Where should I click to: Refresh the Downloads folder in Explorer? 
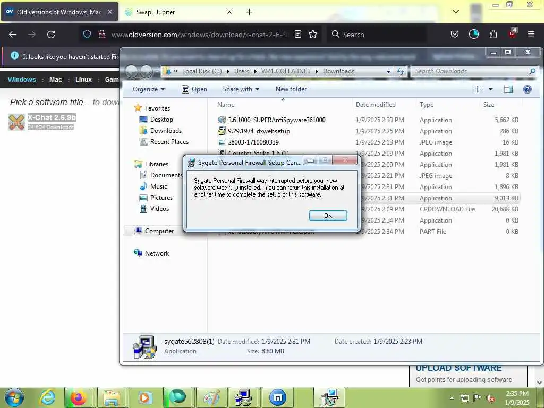click(401, 71)
